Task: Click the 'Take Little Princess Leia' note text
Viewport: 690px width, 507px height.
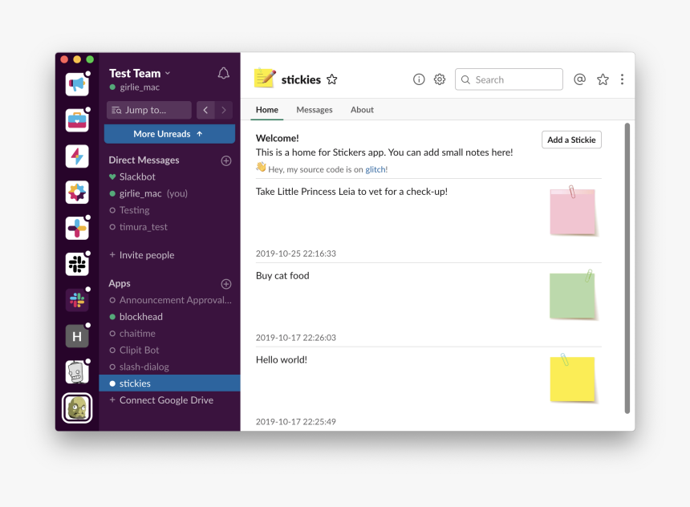Action: (x=351, y=192)
